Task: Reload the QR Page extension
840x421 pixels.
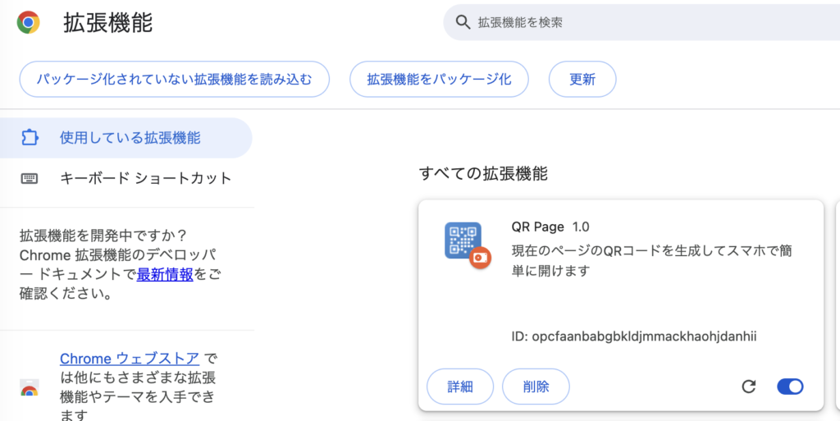Action: [748, 387]
